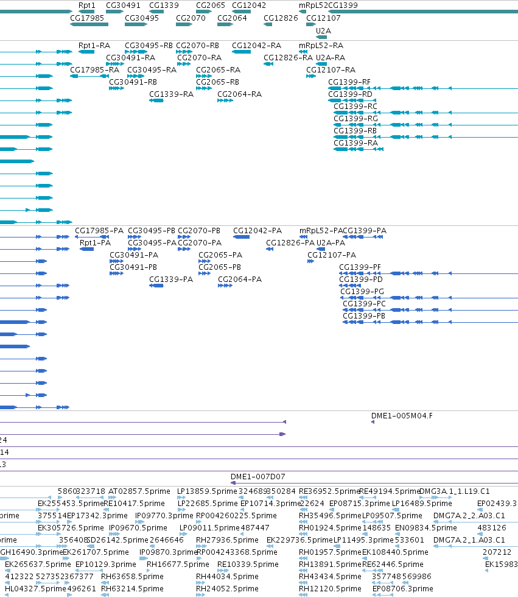The image size is (518, 598).
Task: Open protein CG12042-PA
Action: click(x=241, y=237)
